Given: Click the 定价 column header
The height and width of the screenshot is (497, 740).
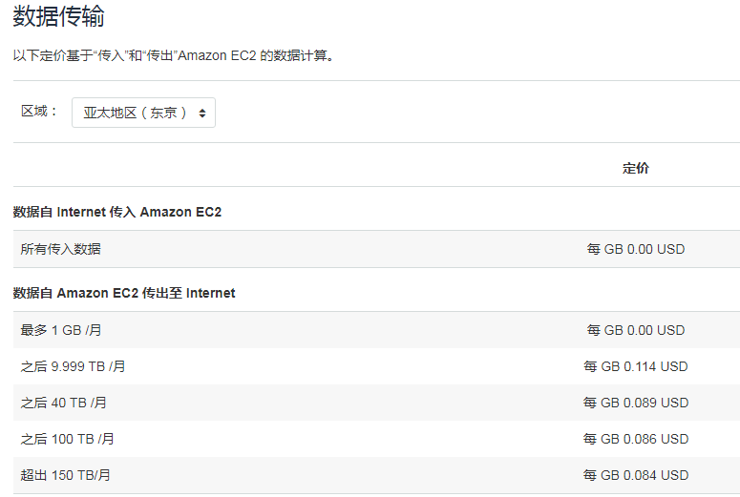Looking at the screenshot, I should click(x=635, y=168).
